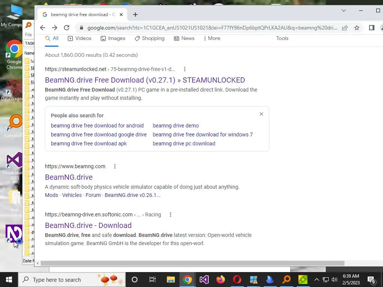Screen dimensions: 383x287
Task: Open the Forum sitelink
Action: coord(93,195)
